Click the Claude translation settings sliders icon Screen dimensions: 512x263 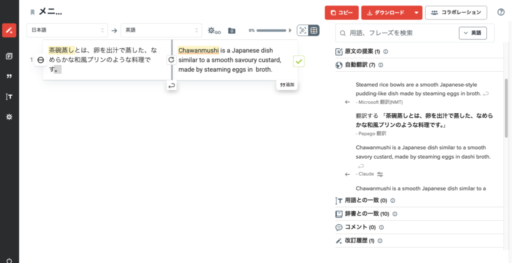pos(380,174)
